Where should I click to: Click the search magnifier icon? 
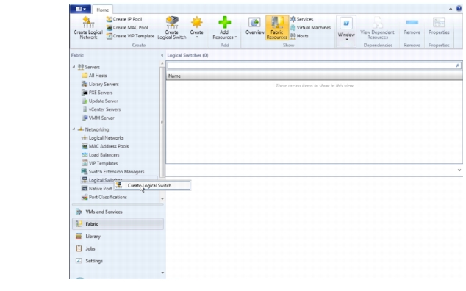click(458, 65)
